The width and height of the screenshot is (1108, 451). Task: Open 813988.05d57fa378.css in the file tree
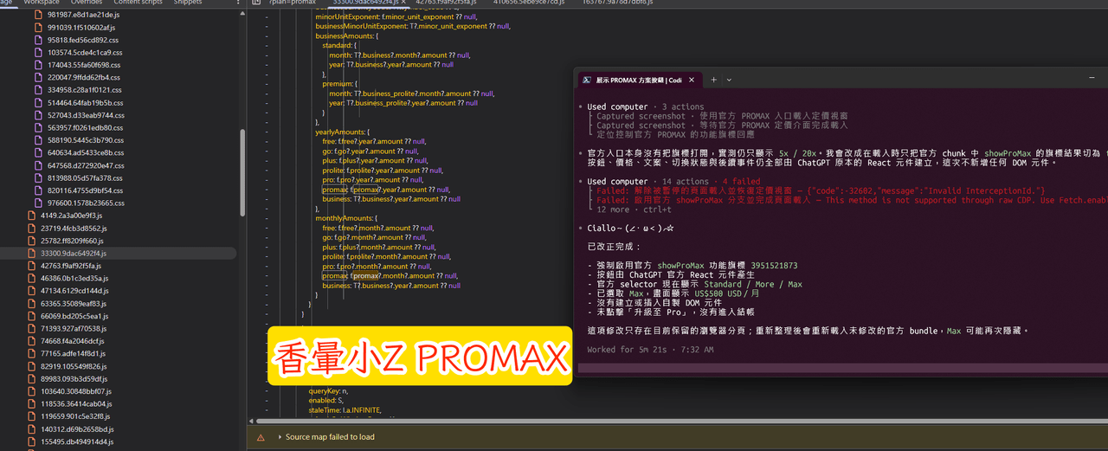point(85,178)
